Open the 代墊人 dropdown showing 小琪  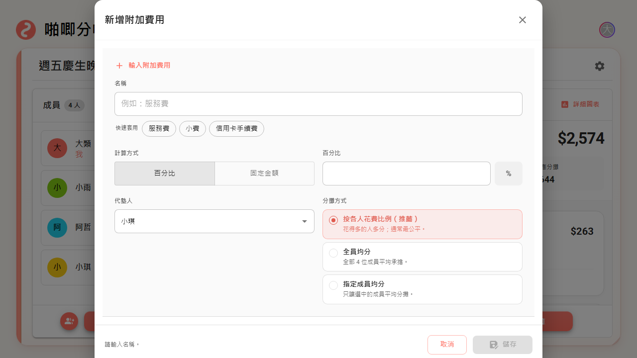[x=214, y=221]
